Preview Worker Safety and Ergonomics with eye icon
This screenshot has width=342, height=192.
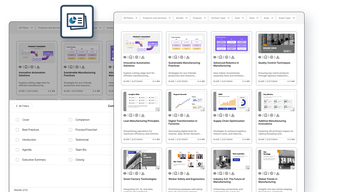[x=170, y=173]
